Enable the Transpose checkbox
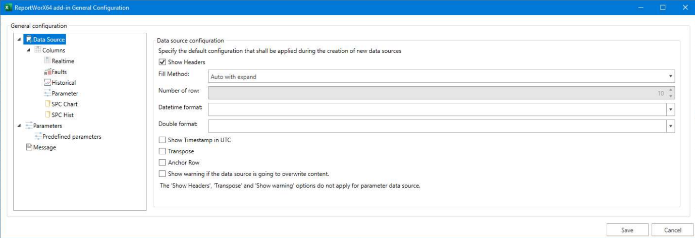Image resolution: width=695 pixels, height=238 pixels. (162, 151)
